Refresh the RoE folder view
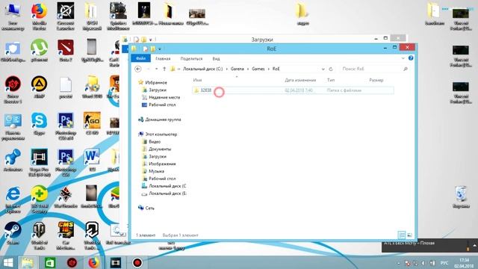Screen dimensions: 478x269 pyautogui.click(x=331, y=69)
